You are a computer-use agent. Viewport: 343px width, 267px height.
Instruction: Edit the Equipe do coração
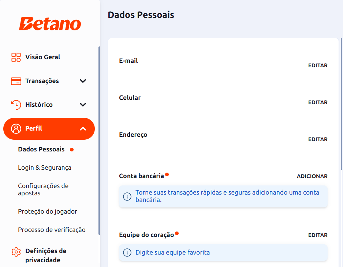pyautogui.click(x=318, y=235)
